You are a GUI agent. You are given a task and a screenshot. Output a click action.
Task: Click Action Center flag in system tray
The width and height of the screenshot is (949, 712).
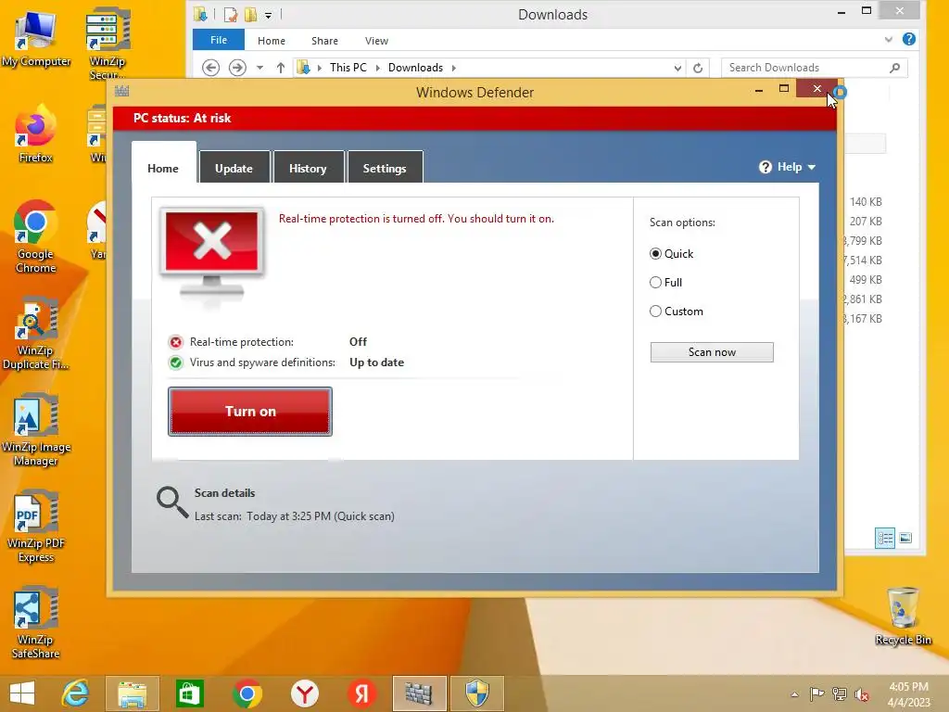817,693
